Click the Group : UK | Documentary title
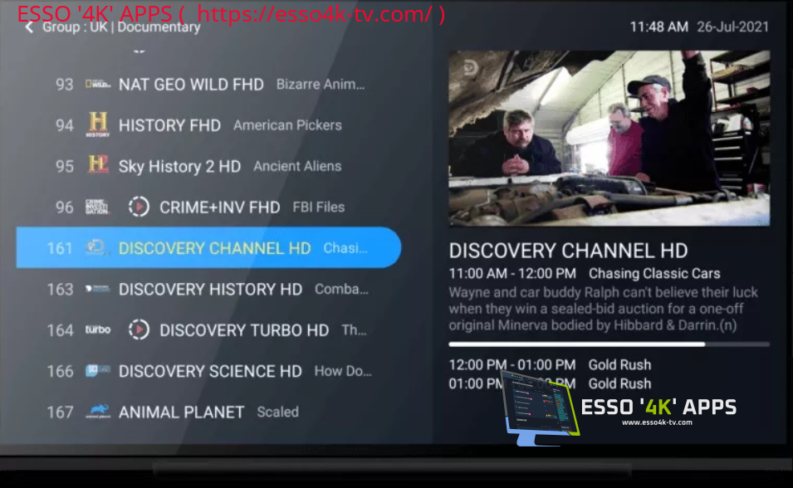 pos(121,27)
